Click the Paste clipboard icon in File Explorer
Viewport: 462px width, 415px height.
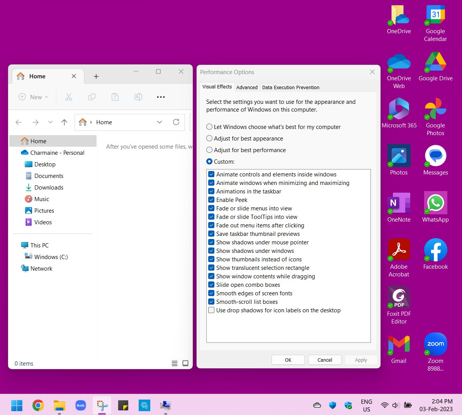pos(115,97)
